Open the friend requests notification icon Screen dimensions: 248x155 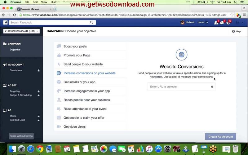216,23
